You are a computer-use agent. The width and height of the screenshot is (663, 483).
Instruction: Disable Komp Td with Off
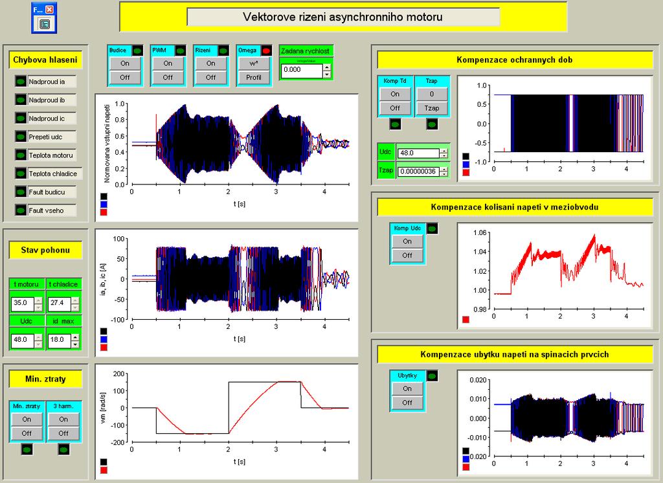pos(395,108)
